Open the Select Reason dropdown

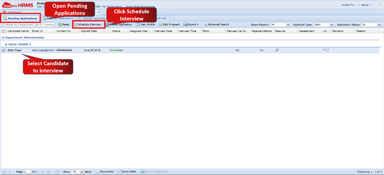coord(288,24)
